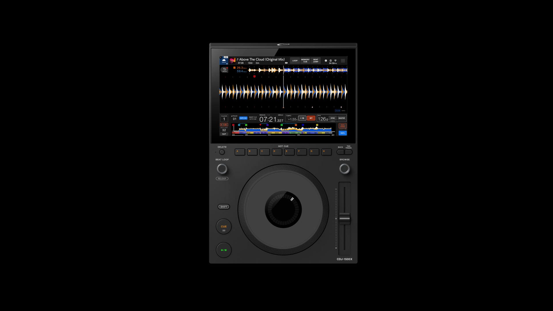This screenshot has height=311, width=553.
Task: Open the BEAT JUMP tab
Action: tap(316, 61)
